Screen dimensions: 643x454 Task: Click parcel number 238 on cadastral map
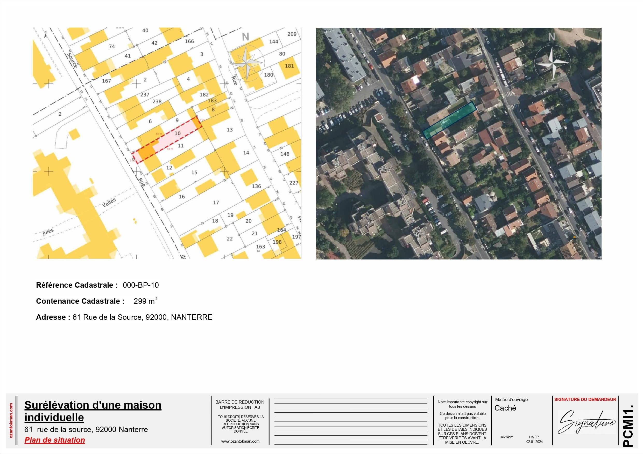[x=157, y=101]
